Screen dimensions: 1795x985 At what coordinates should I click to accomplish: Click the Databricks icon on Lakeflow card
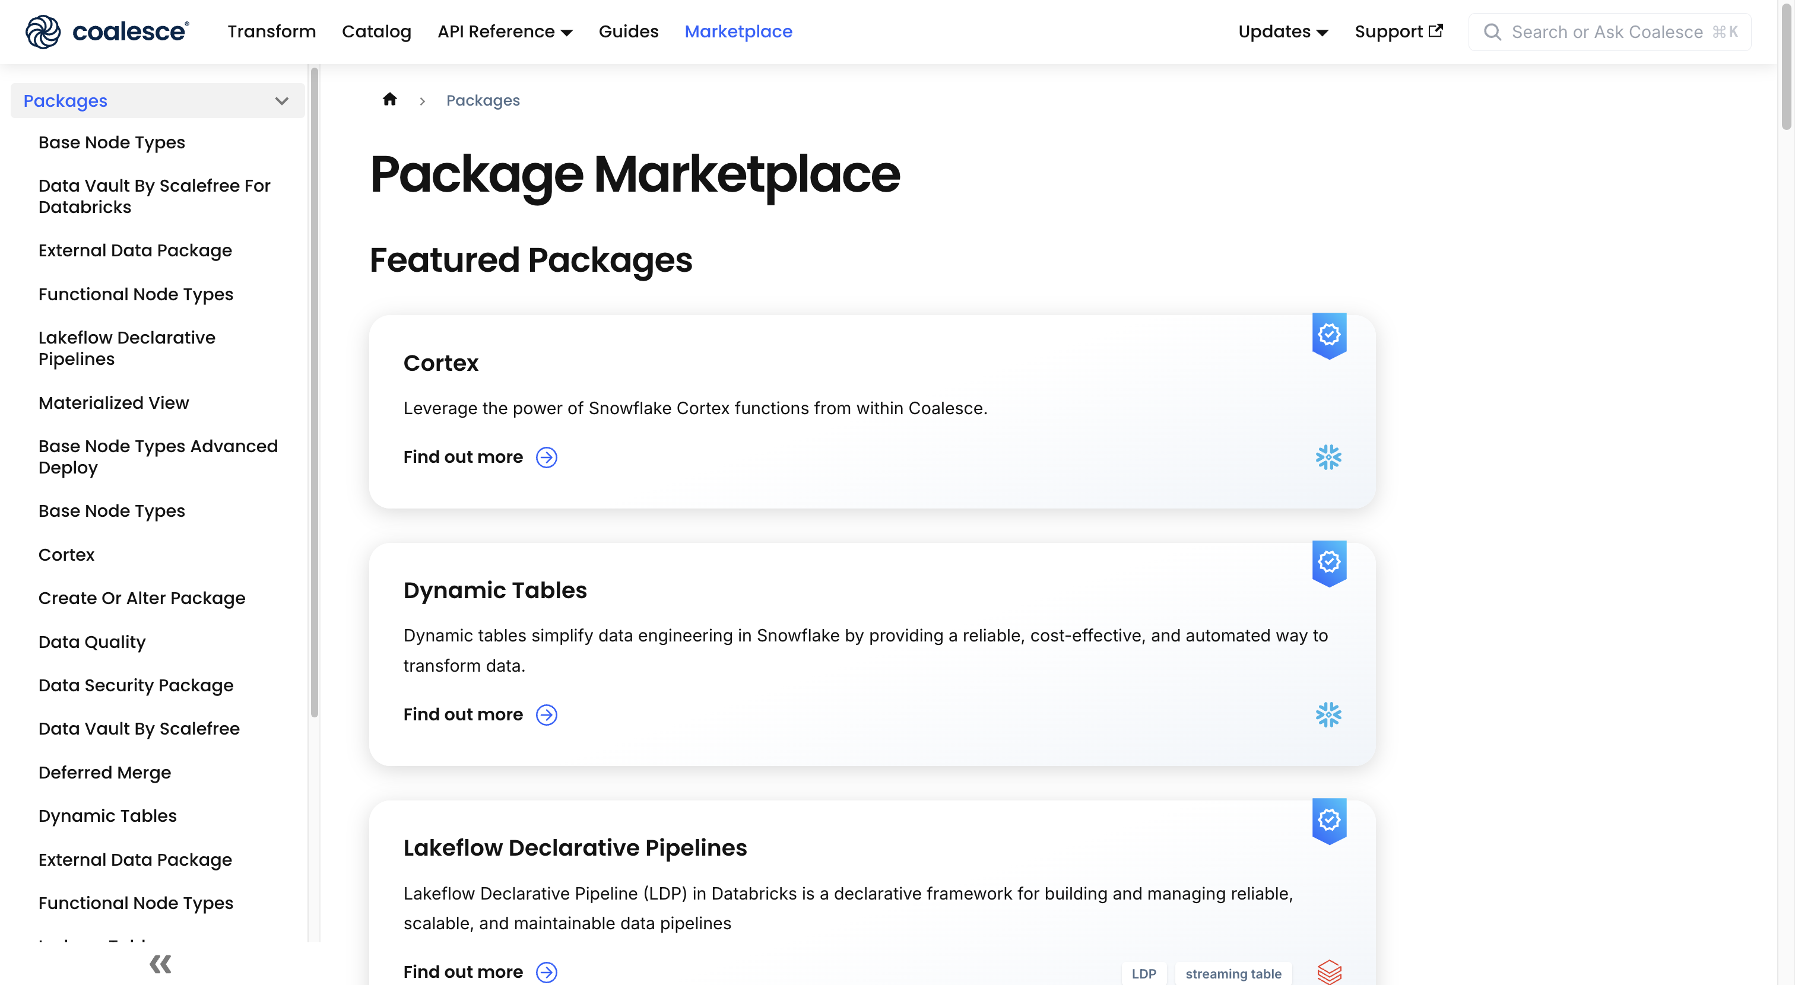point(1329,973)
